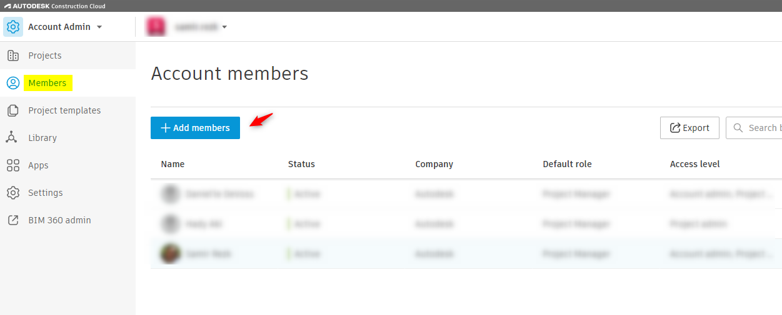Click the Project templates icon

click(13, 110)
